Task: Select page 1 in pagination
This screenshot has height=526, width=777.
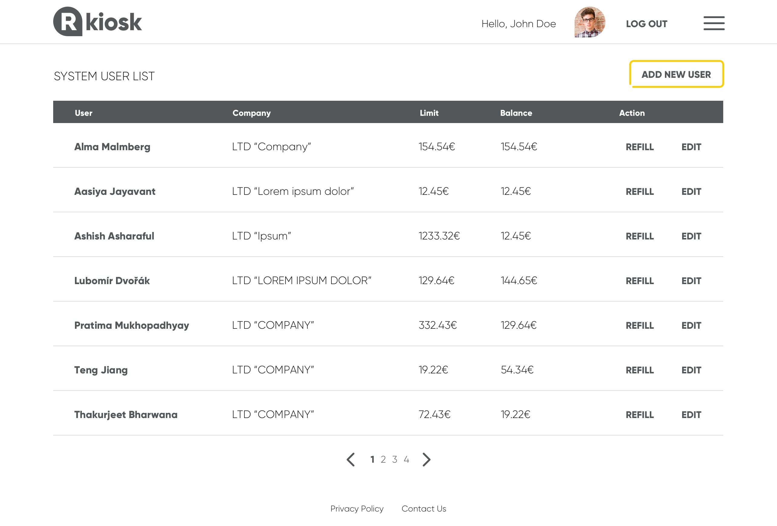Action: [x=372, y=460]
